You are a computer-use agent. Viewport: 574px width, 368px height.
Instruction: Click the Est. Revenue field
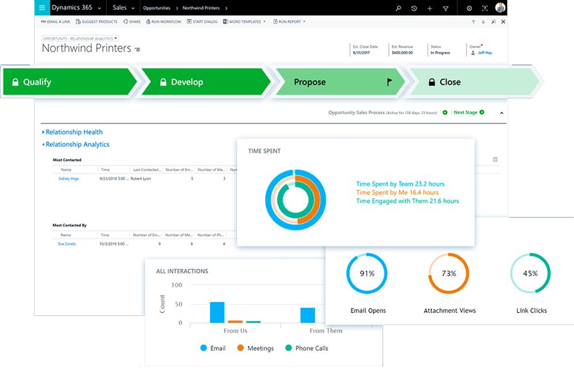click(x=402, y=50)
